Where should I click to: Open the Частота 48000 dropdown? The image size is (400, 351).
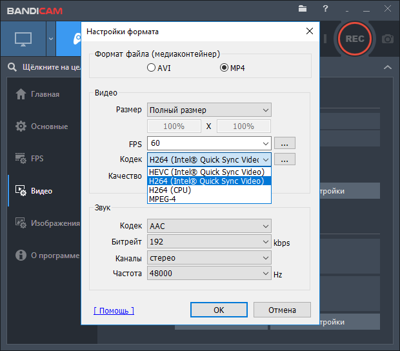tap(209, 273)
